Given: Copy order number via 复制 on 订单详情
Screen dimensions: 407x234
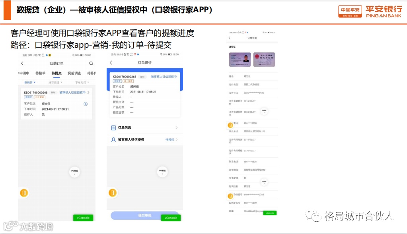Looking at the screenshot, I should point(142,77).
